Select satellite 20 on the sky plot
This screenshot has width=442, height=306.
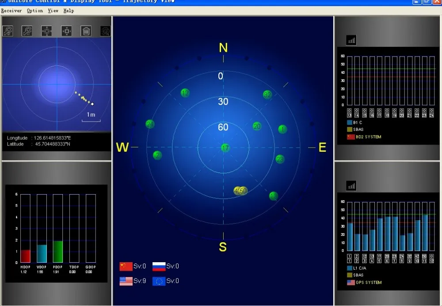point(257,126)
